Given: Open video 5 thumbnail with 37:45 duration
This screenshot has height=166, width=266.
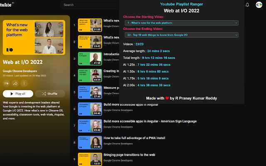Looking at the screenshot, I should (x=90, y=92).
